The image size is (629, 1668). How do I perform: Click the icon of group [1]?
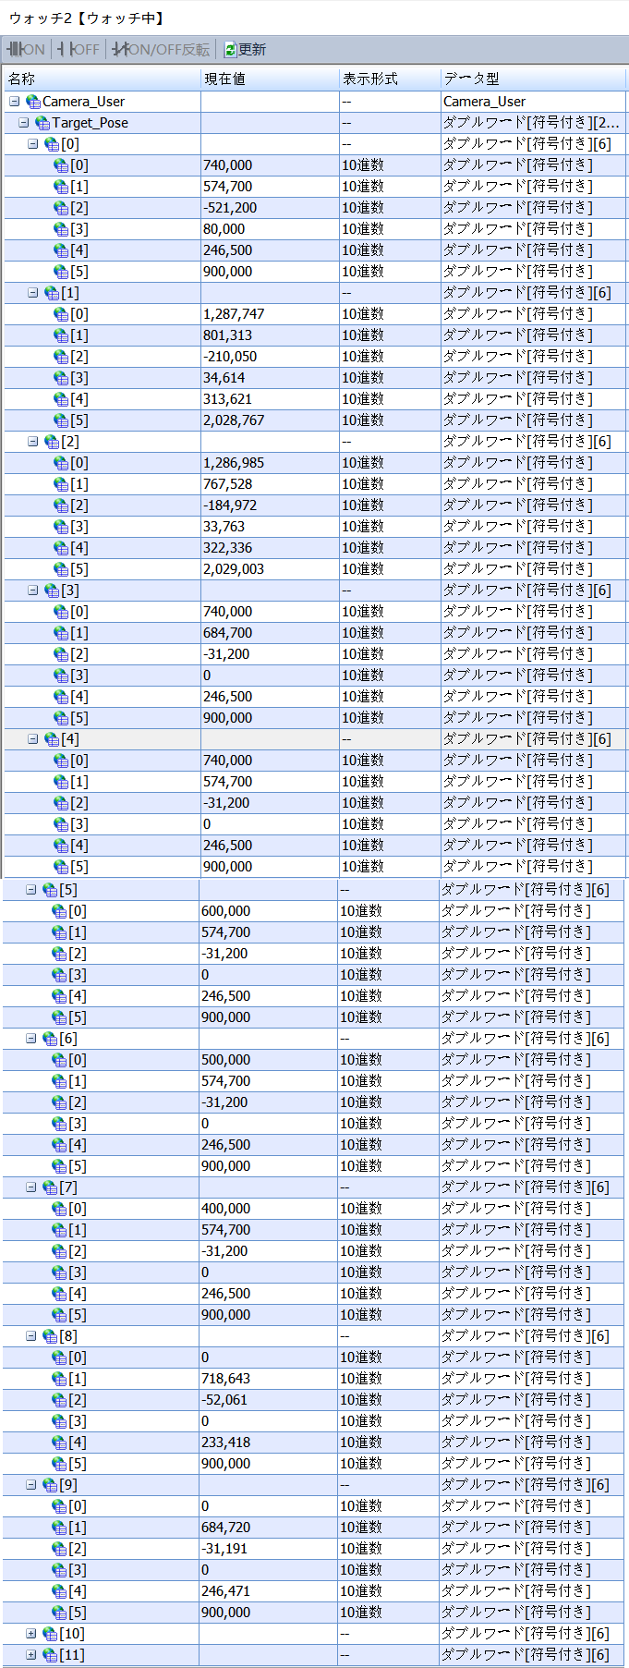tap(52, 293)
